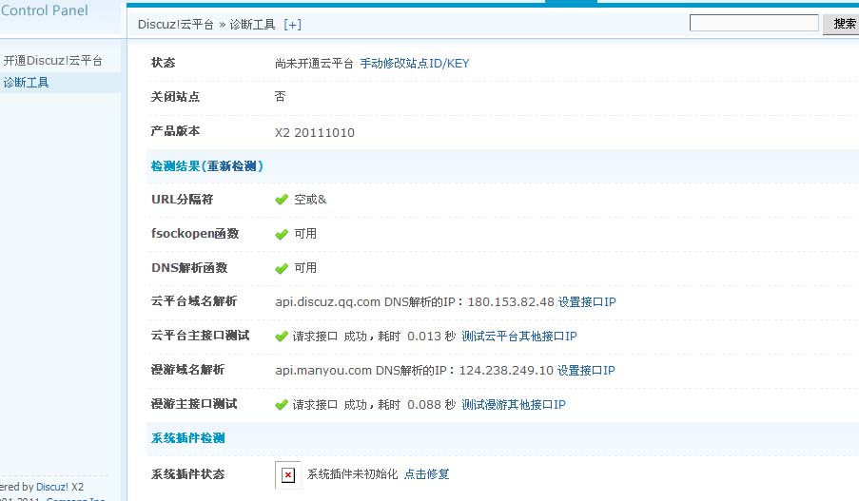
Task: Focus the search input field
Action: pyautogui.click(x=753, y=23)
